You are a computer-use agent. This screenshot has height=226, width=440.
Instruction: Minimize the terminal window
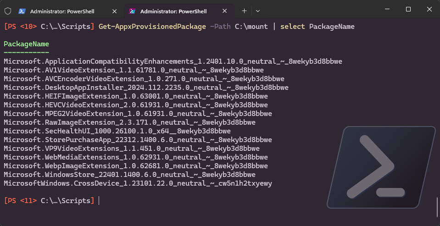[387, 9]
